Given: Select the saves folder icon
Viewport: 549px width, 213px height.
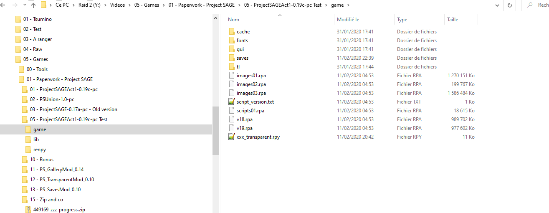Looking at the screenshot, I should (x=232, y=58).
